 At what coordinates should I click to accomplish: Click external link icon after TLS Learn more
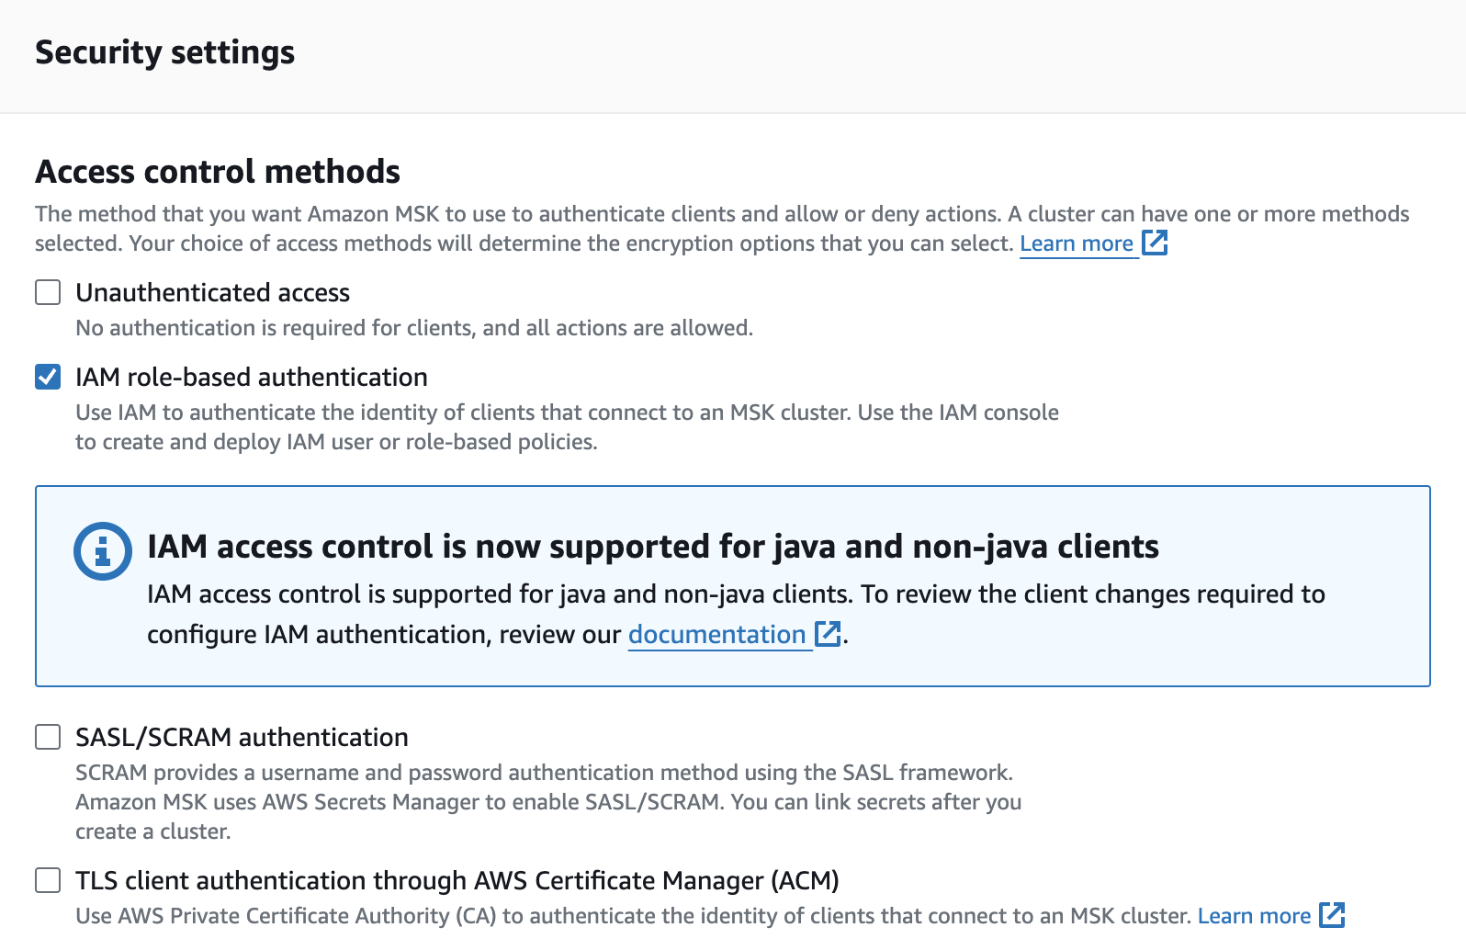tap(1331, 915)
